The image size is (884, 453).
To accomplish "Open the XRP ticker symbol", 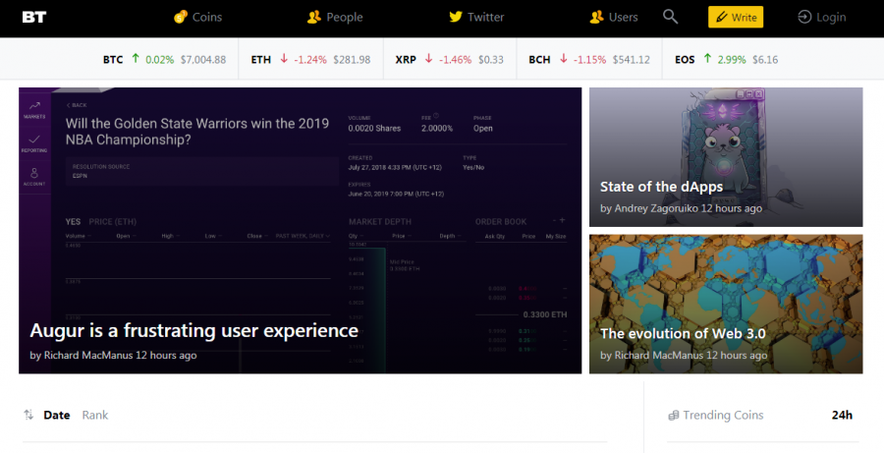I will (406, 59).
